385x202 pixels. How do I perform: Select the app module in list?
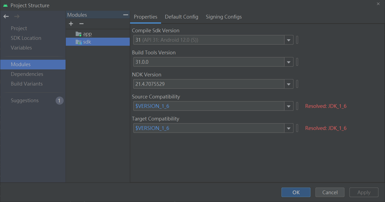pos(98,34)
